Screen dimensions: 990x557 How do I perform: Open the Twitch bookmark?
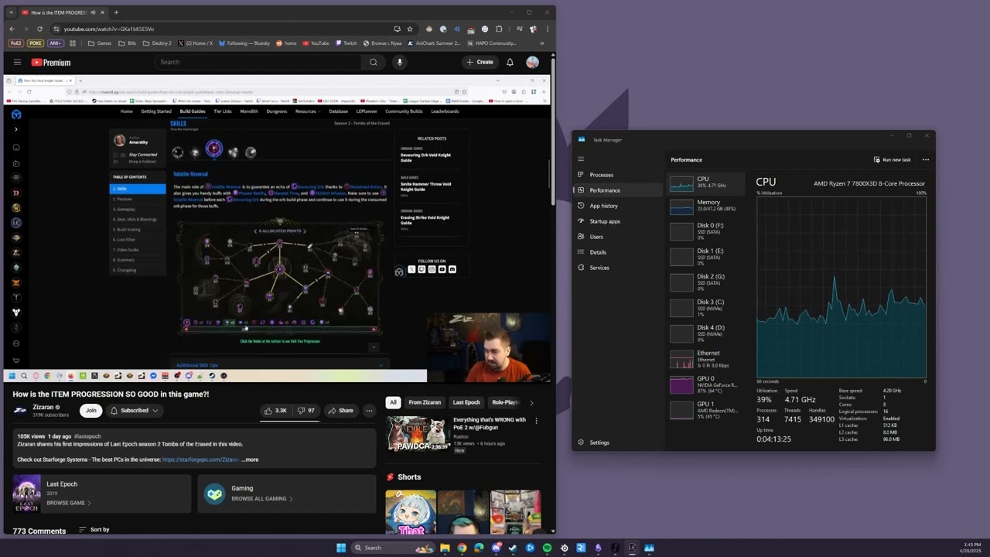[346, 43]
